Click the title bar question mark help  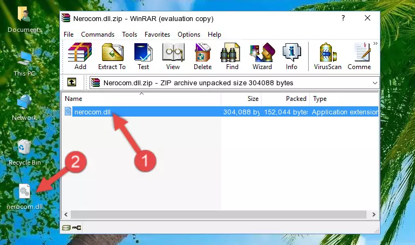point(343,18)
